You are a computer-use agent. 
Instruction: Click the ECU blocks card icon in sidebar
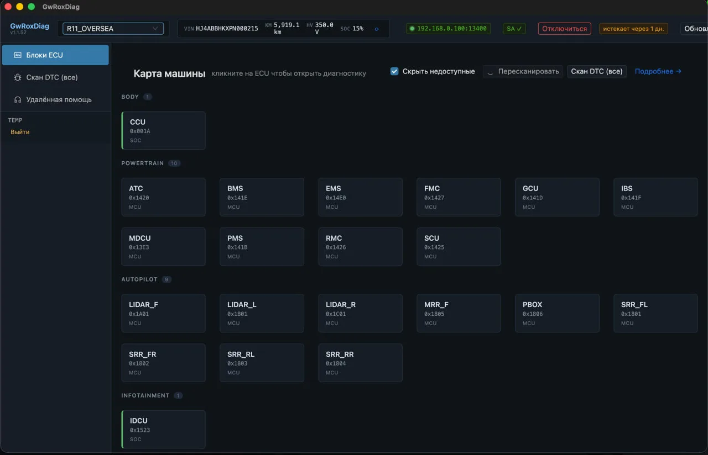[17, 55]
